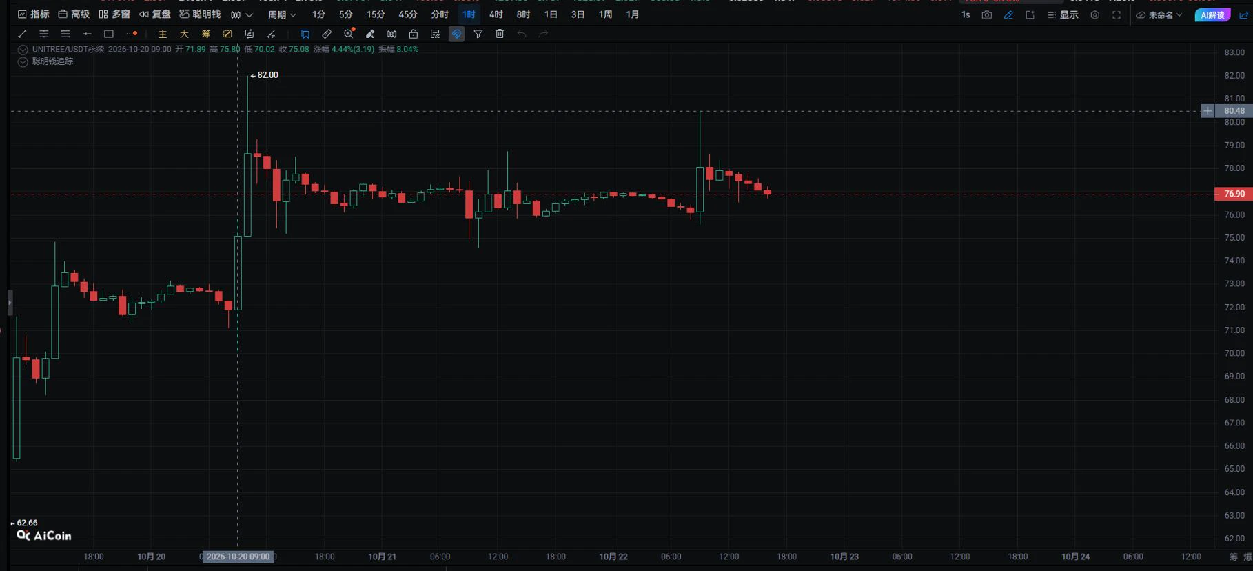This screenshot has height=571, width=1253.
Task: Collapse the UNITREE/USDT legend row
Action: pos(23,50)
